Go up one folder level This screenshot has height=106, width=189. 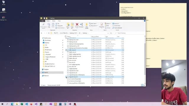[49, 33]
